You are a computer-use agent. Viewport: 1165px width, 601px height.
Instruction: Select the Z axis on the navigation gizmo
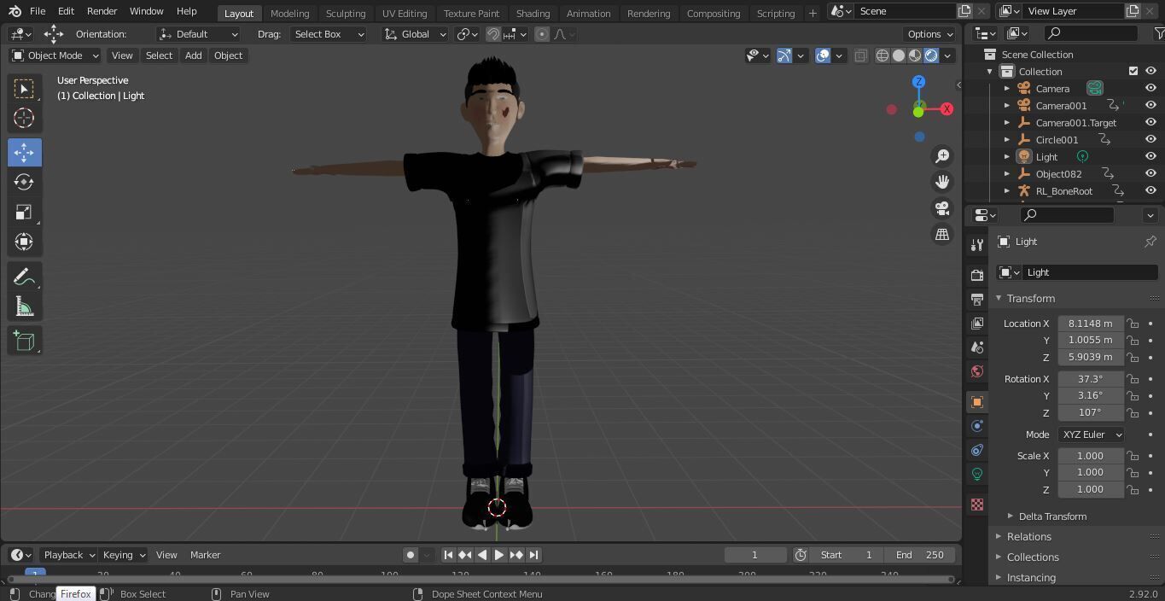(918, 82)
